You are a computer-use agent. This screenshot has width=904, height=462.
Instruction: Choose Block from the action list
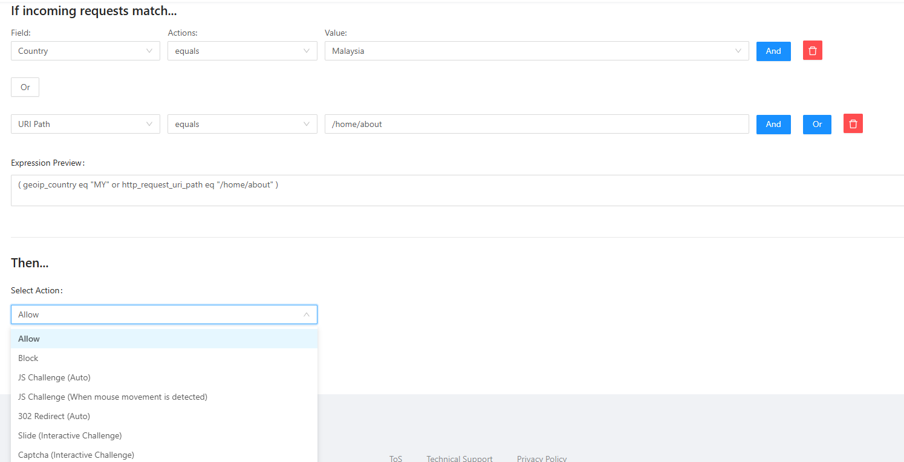[28, 358]
